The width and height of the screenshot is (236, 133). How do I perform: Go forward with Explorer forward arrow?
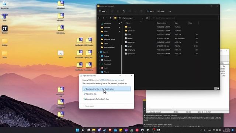[103, 18]
